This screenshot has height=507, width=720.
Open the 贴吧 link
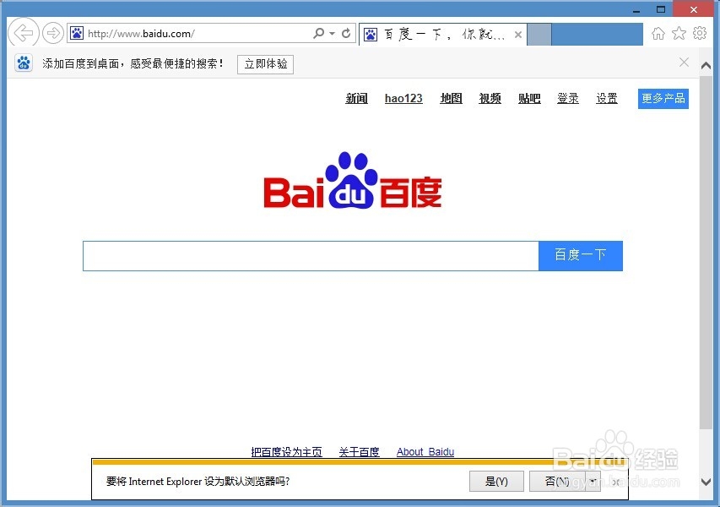[529, 98]
